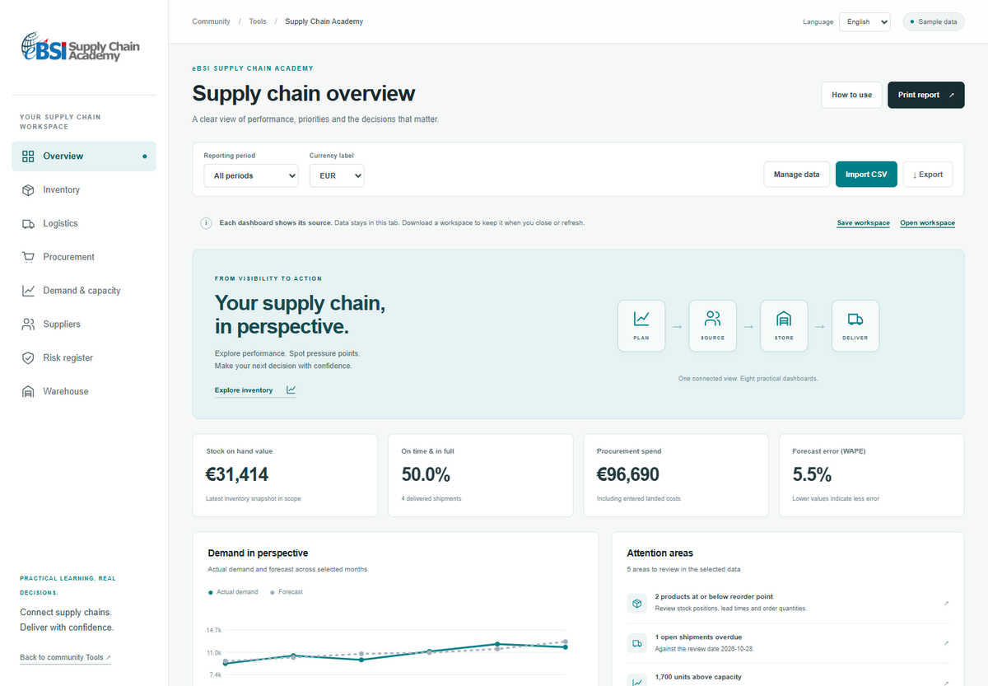Click the Community breadcrumb
Image resolution: width=988 pixels, height=686 pixels.
211,21
